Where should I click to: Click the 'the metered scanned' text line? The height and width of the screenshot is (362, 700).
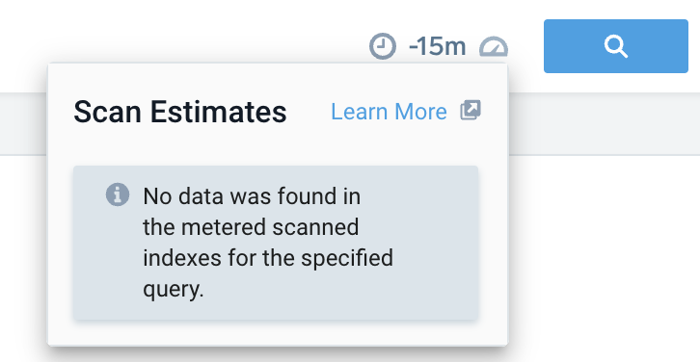pyautogui.click(x=251, y=227)
